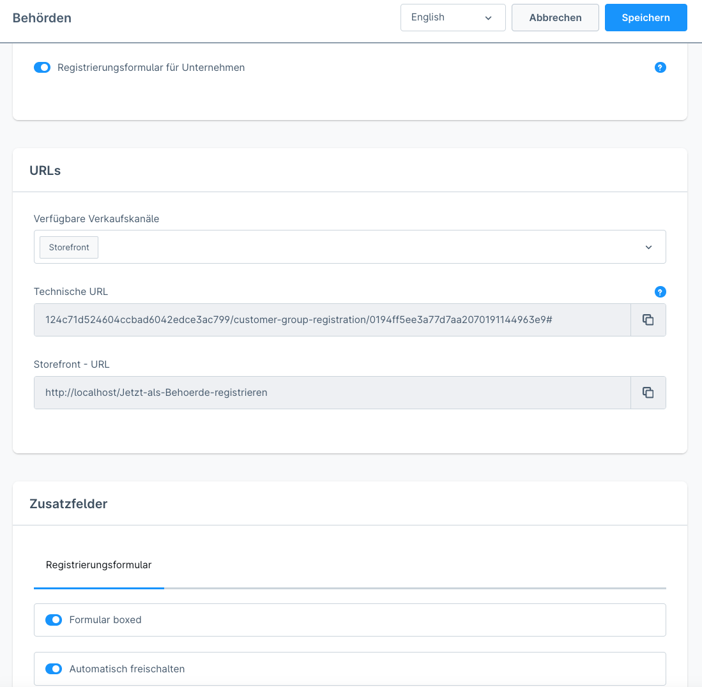The width and height of the screenshot is (702, 687).
Task: Focus the Storefront - URL field
Action: tap(332, 393)
